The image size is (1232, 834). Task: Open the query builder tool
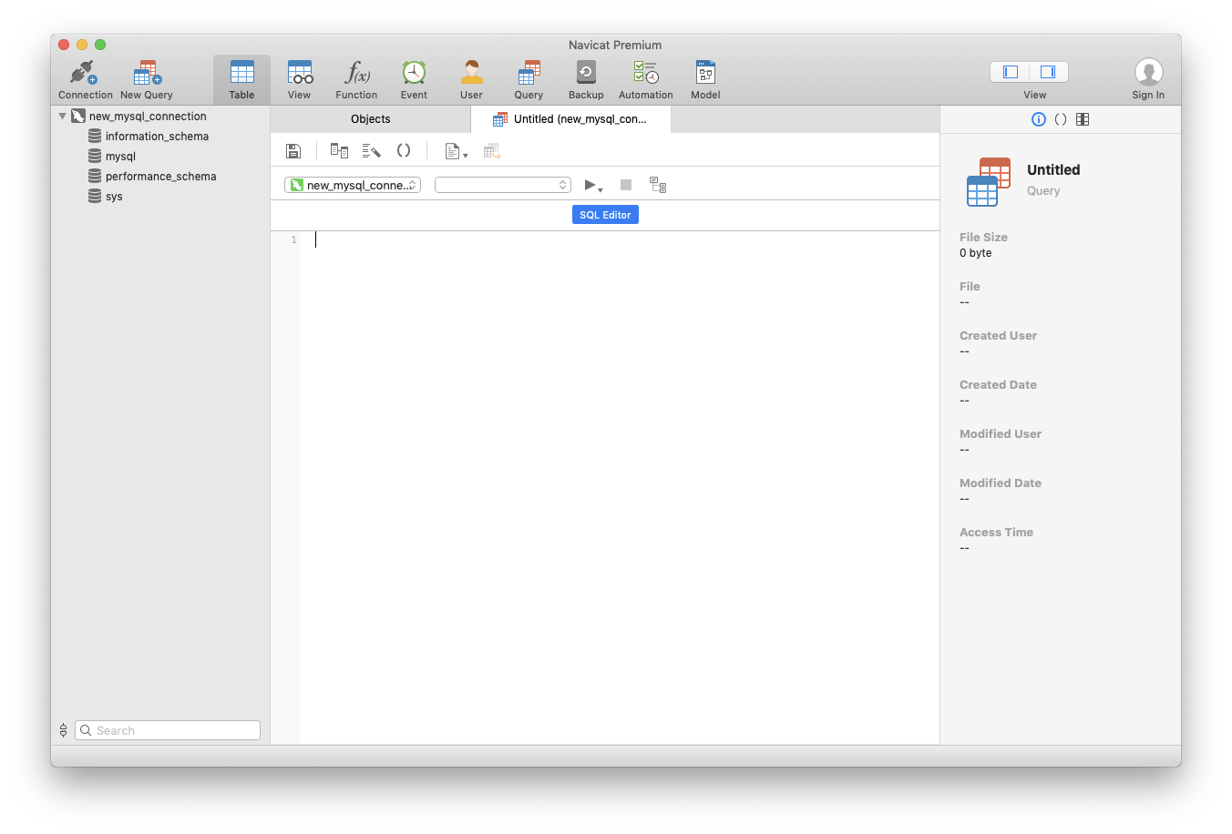pyautogui.click(x=339, y=151)
